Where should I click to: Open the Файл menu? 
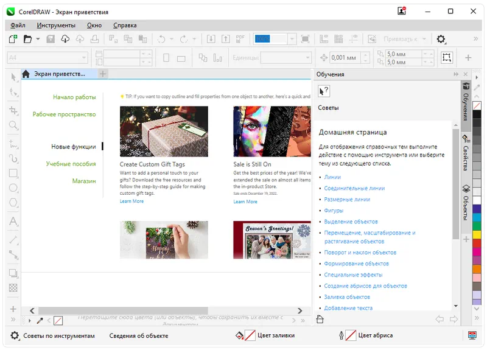[x=18, y=26]
